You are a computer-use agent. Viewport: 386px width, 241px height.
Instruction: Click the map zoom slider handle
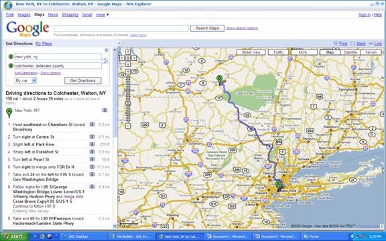point(128,104)
